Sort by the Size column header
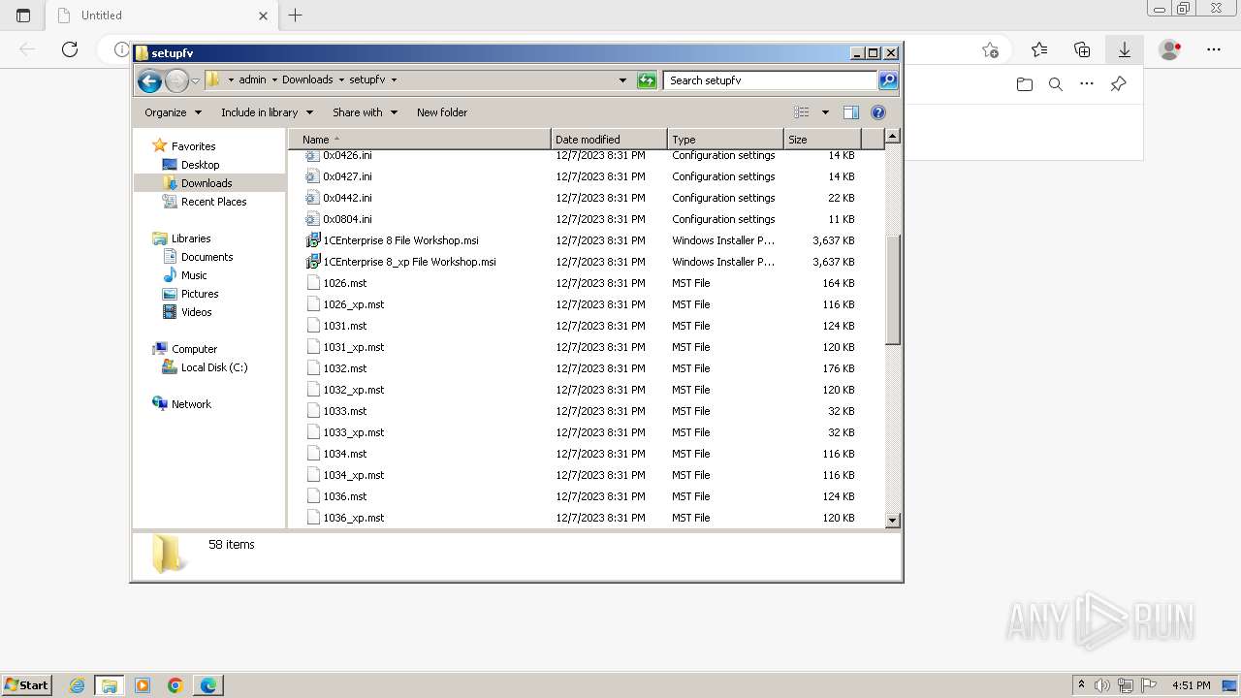 point(822,140)
